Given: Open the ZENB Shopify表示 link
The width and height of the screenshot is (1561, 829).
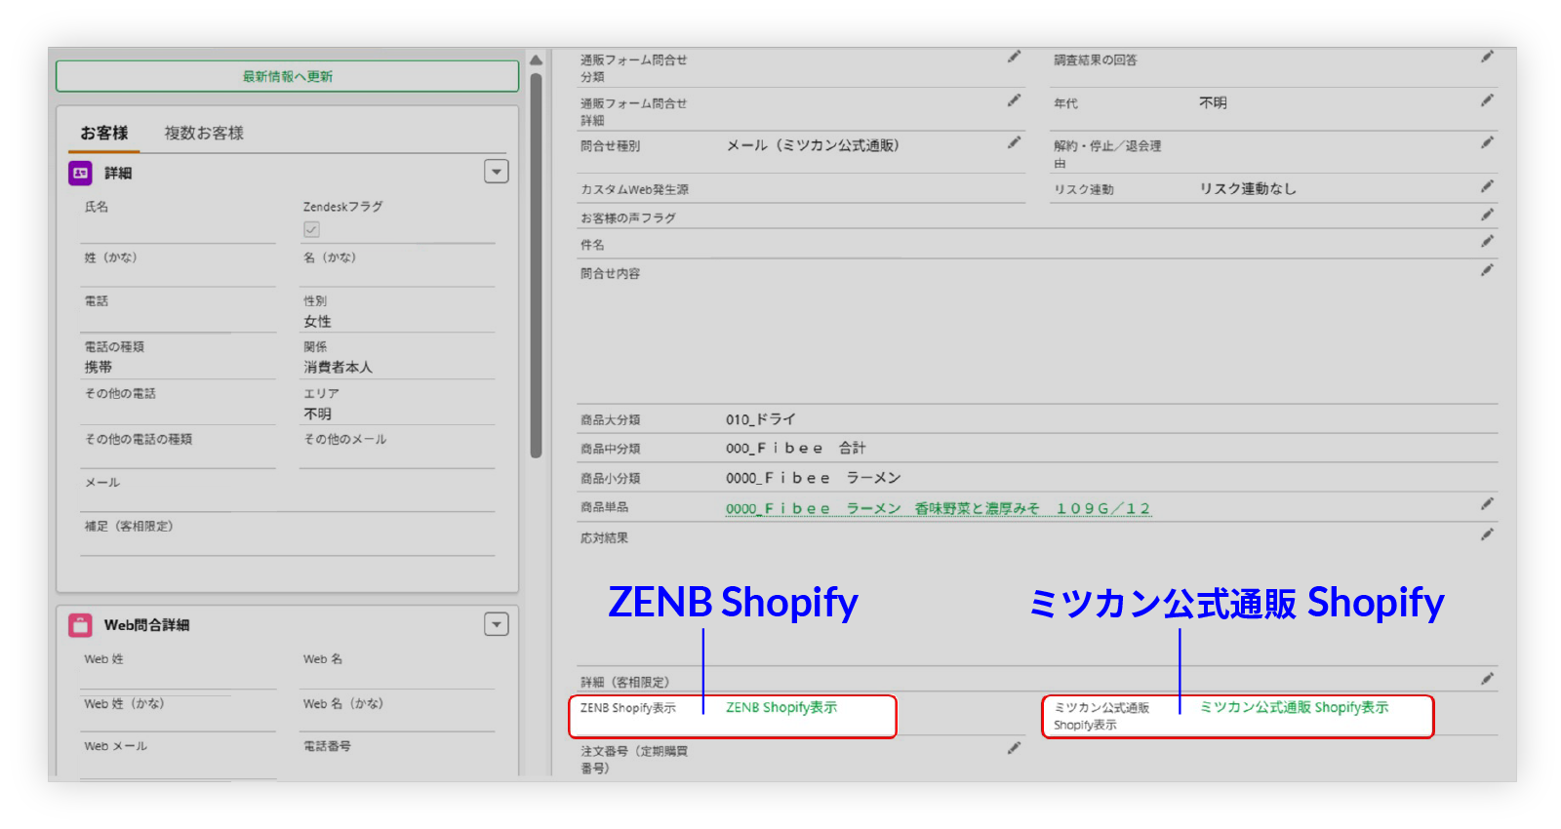Looking at the screenshot, I should pos(781,707).
